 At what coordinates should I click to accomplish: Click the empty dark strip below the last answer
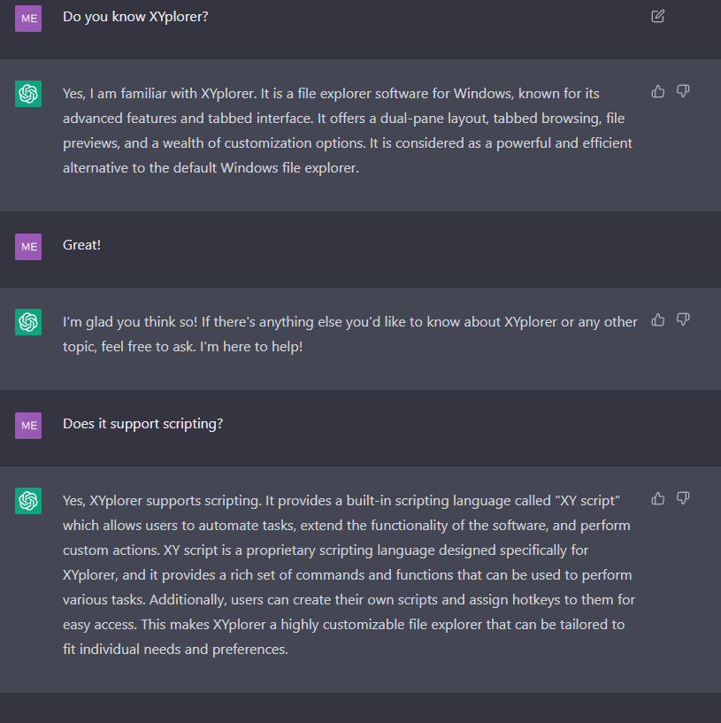(360, 707)
